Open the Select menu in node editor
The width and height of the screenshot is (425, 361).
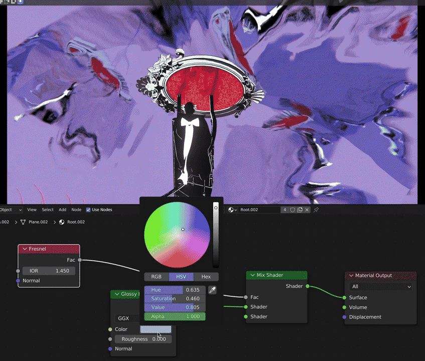(48, 210)
